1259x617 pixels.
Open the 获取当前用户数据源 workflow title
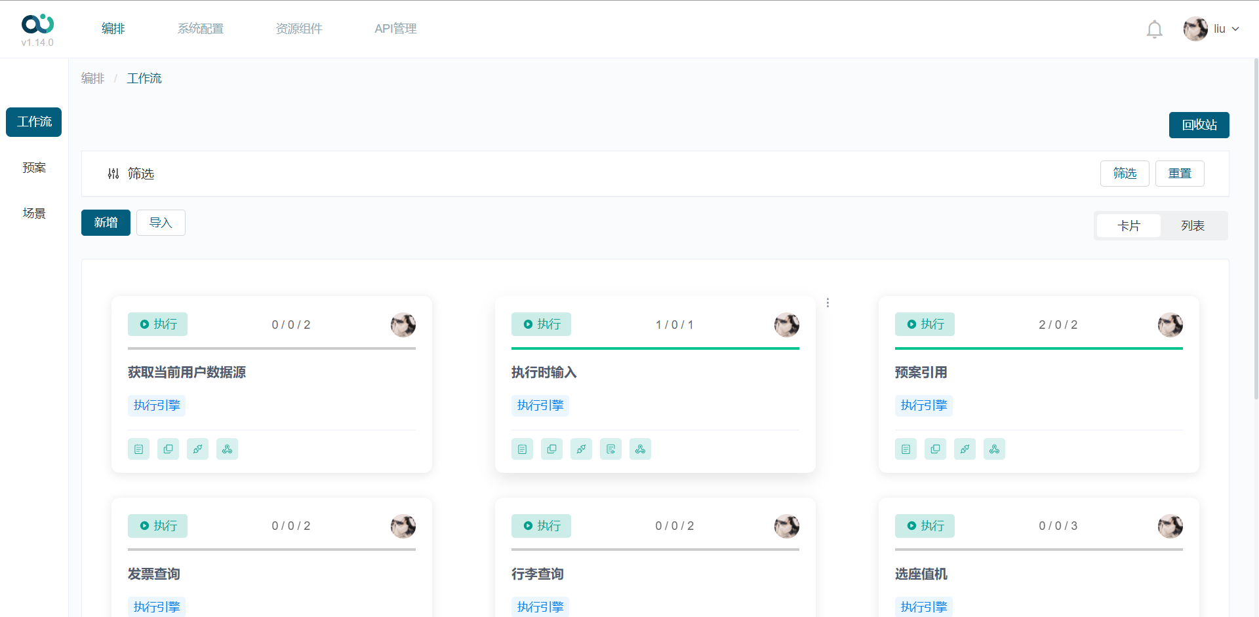point(187,373)
